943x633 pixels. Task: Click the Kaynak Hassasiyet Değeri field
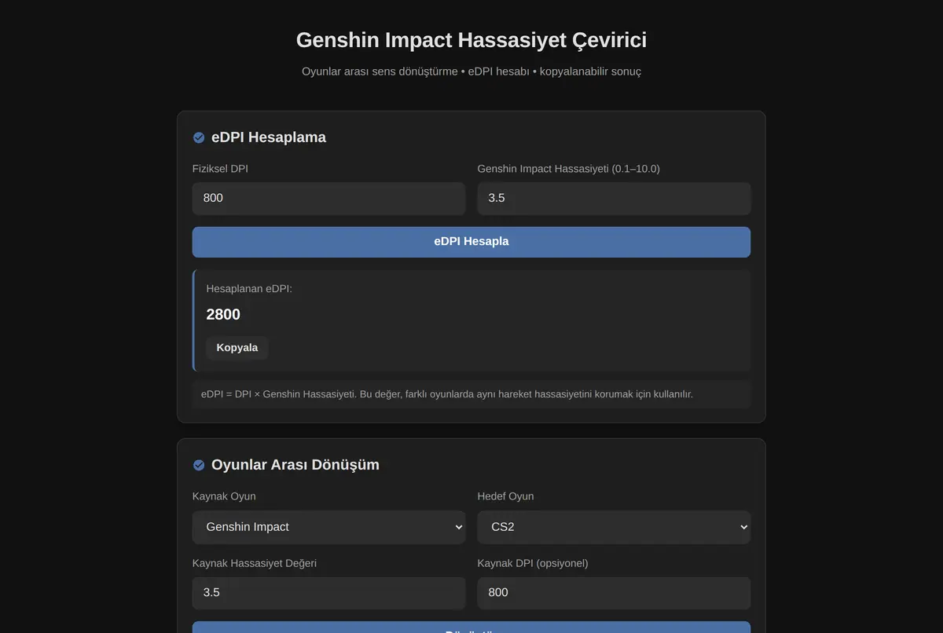pyautogui.click(x=328, y=593)
